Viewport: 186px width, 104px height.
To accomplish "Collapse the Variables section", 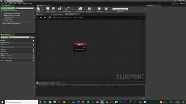I will (1, 52).
